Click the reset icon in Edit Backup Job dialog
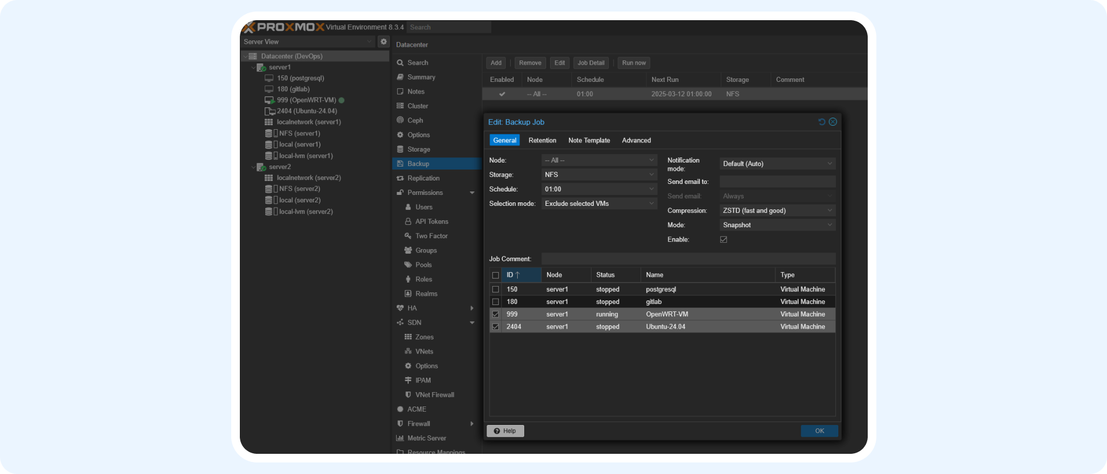This screenshot has width=1107, height=474. point(822,122)
